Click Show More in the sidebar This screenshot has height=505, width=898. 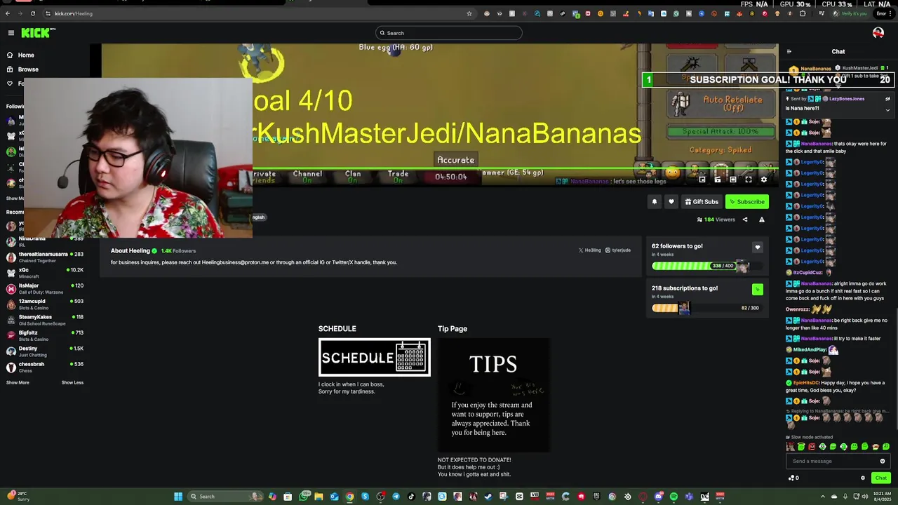click(18, 382)
